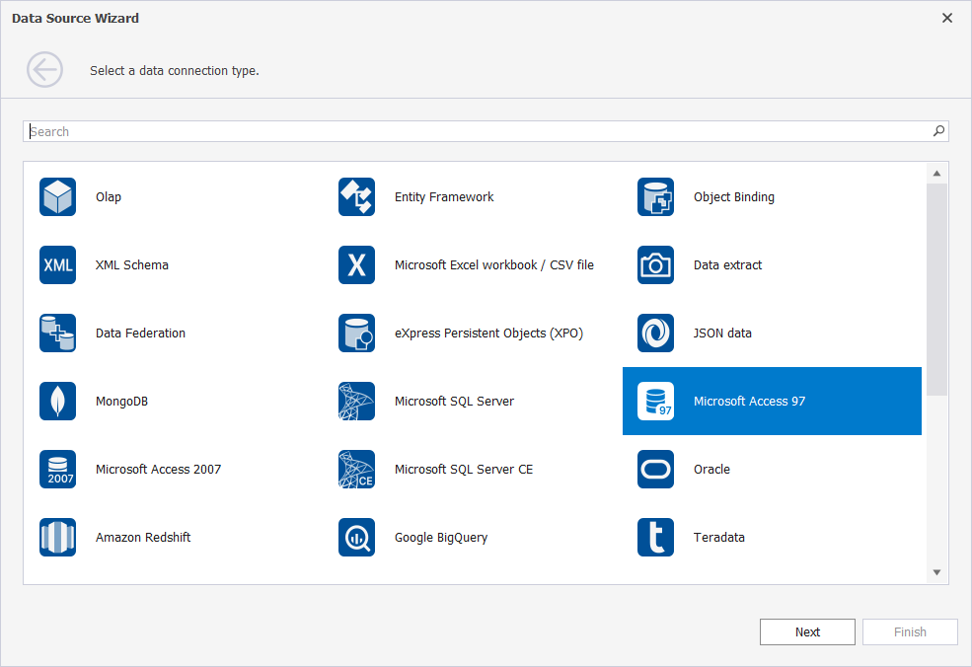Select the Microsoft Access 2007 icon

(57, 470)
